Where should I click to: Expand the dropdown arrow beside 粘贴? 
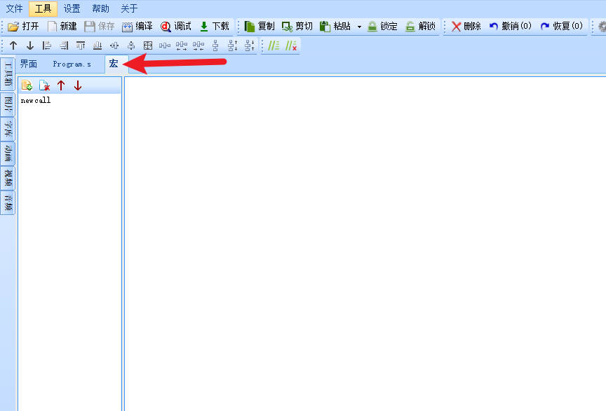(359, 27)
